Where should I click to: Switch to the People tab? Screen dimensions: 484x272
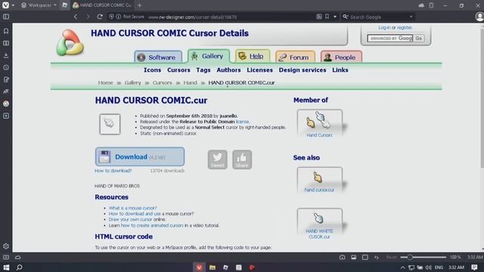341,57
